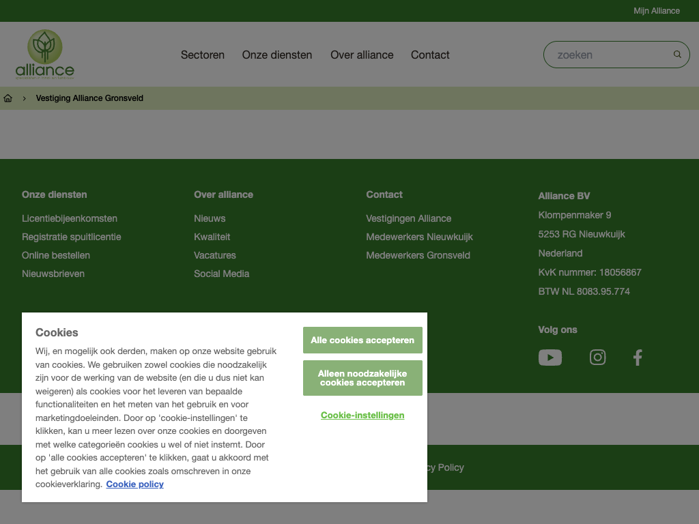The width and height of the screenshot is (699, 524).
Task: Click the zoeken search field
Action: 608,55
